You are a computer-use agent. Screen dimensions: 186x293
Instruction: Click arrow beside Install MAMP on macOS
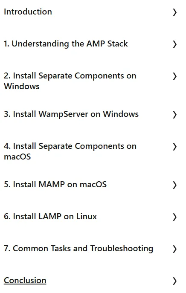point(174,185)
